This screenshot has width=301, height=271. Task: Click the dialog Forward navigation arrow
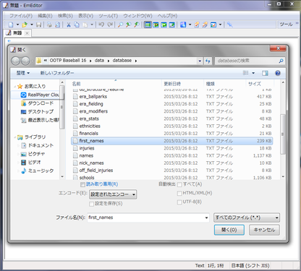(x=25, y=61)
